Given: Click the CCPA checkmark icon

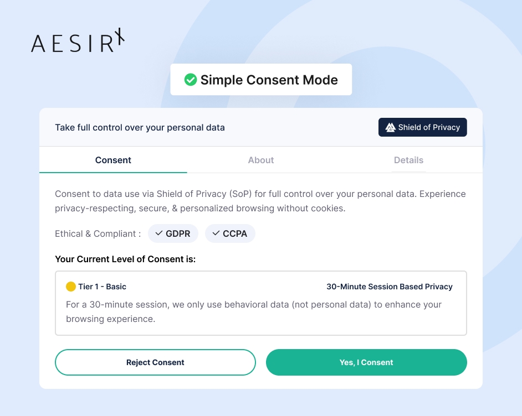Looking at the screenshot, I should (216, 233).
